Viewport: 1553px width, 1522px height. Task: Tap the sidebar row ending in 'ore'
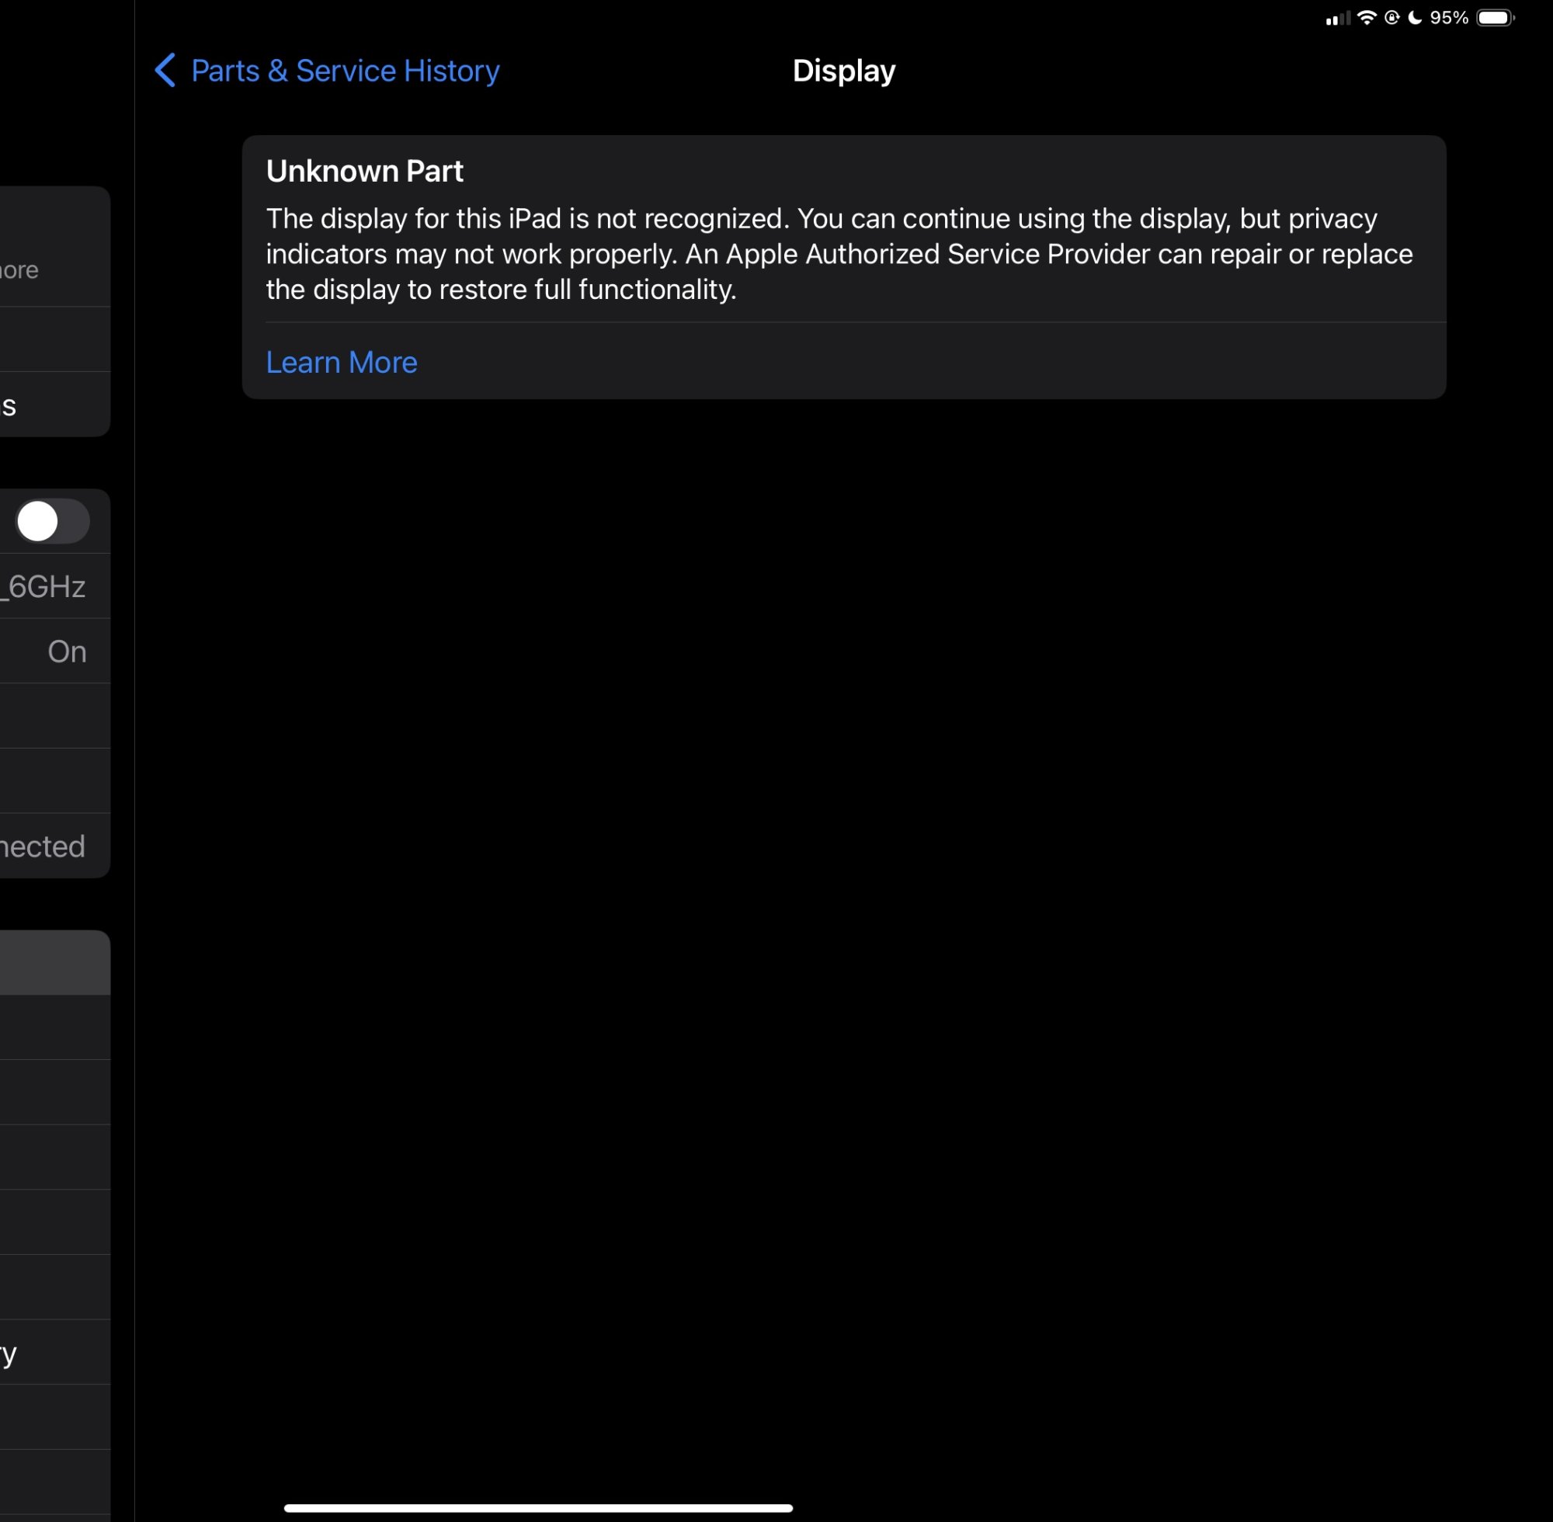(x=32, y=269)
